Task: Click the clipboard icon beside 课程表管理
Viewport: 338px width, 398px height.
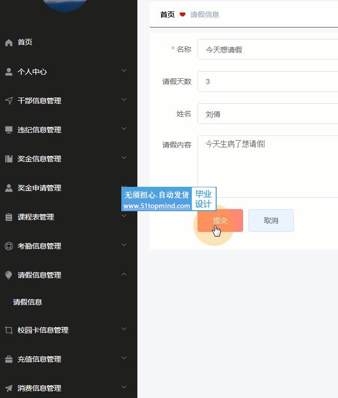Action: [x=9, y=217]
